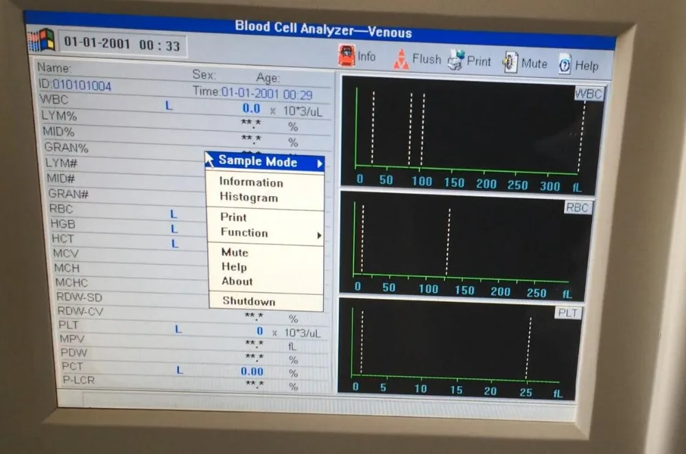Choose Shutdown from the context menu

coord(249,301)
